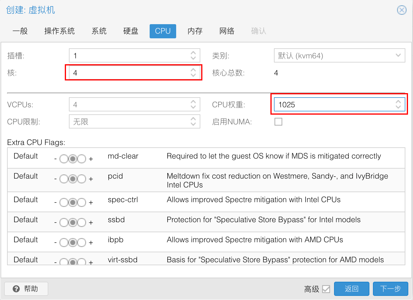Screen dimensions: 413x300
Task: Switch to the 内存 tab
Action: point(195,31)
